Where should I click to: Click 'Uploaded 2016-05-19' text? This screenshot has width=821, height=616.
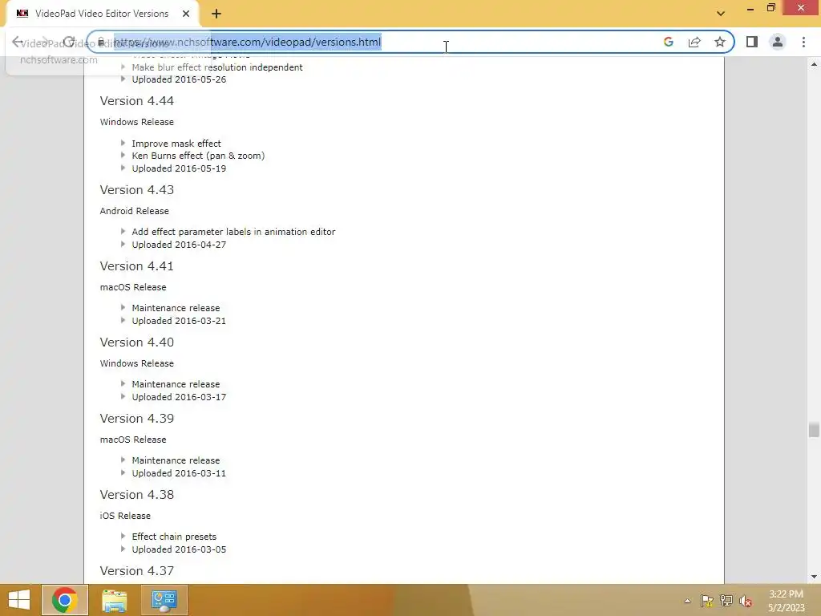tap(179, 168)
